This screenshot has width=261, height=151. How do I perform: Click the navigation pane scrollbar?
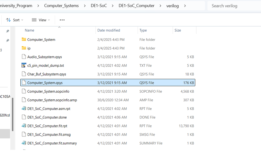[13, 115]
